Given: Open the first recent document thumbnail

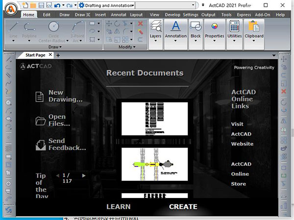Looking at the screenshot, I should [154, 119].
